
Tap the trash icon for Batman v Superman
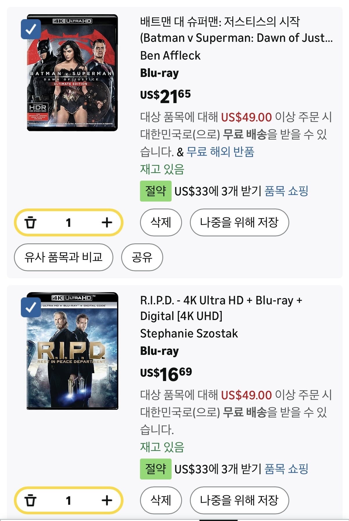point(30,222)
